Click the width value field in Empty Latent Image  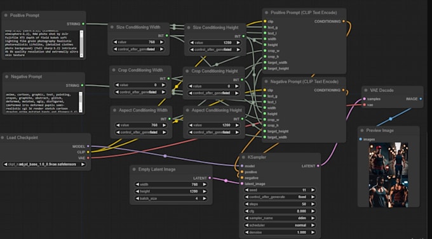171,184
